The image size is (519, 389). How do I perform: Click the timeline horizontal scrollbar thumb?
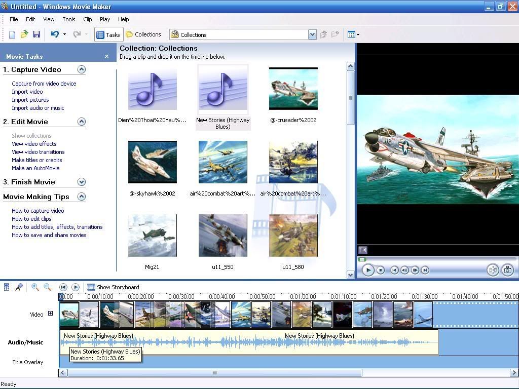(215, 373)
